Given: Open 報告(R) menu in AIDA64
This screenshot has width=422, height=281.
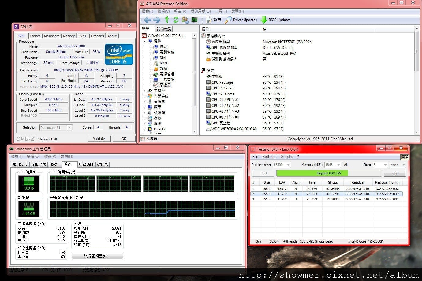Looking at the screenshot, I should 180,11.
